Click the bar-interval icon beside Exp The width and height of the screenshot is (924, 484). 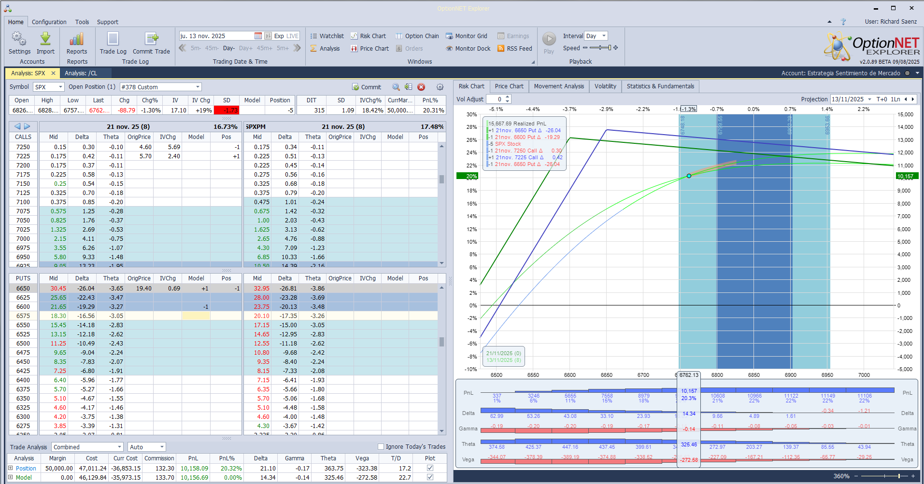(x=268, y=36)
